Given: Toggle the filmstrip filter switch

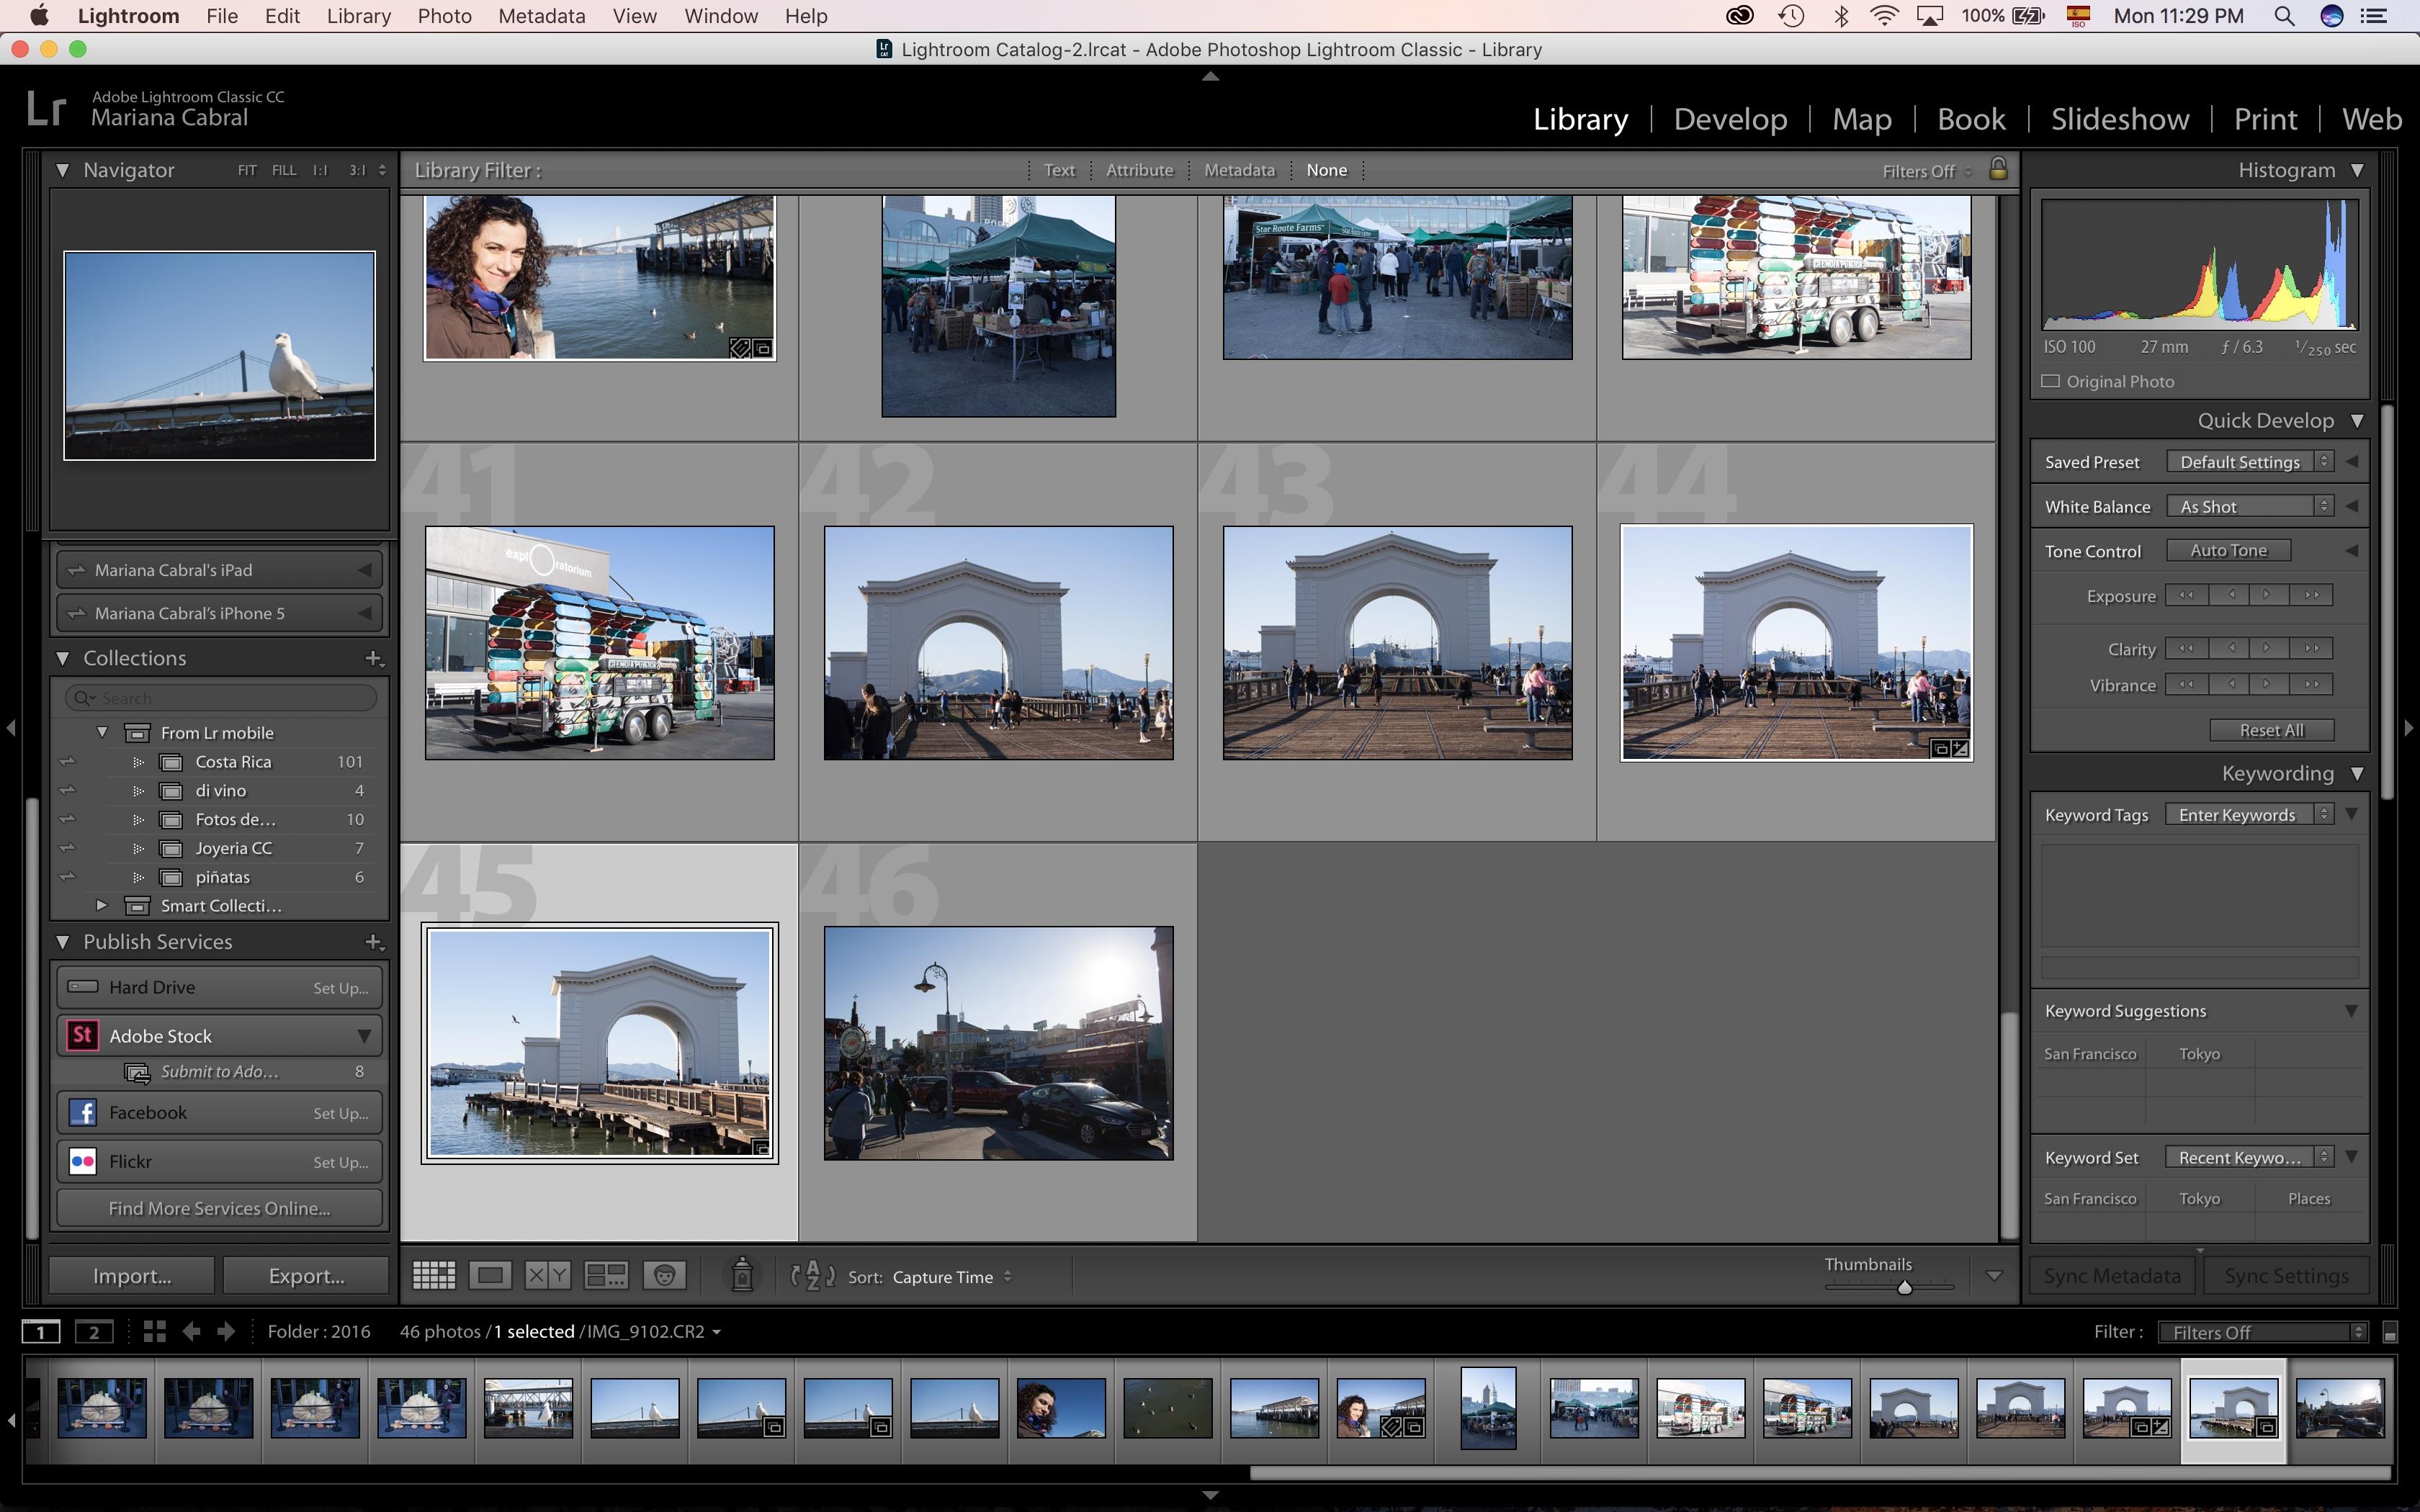Looking at the screenshot, I should [2390, 1332].
